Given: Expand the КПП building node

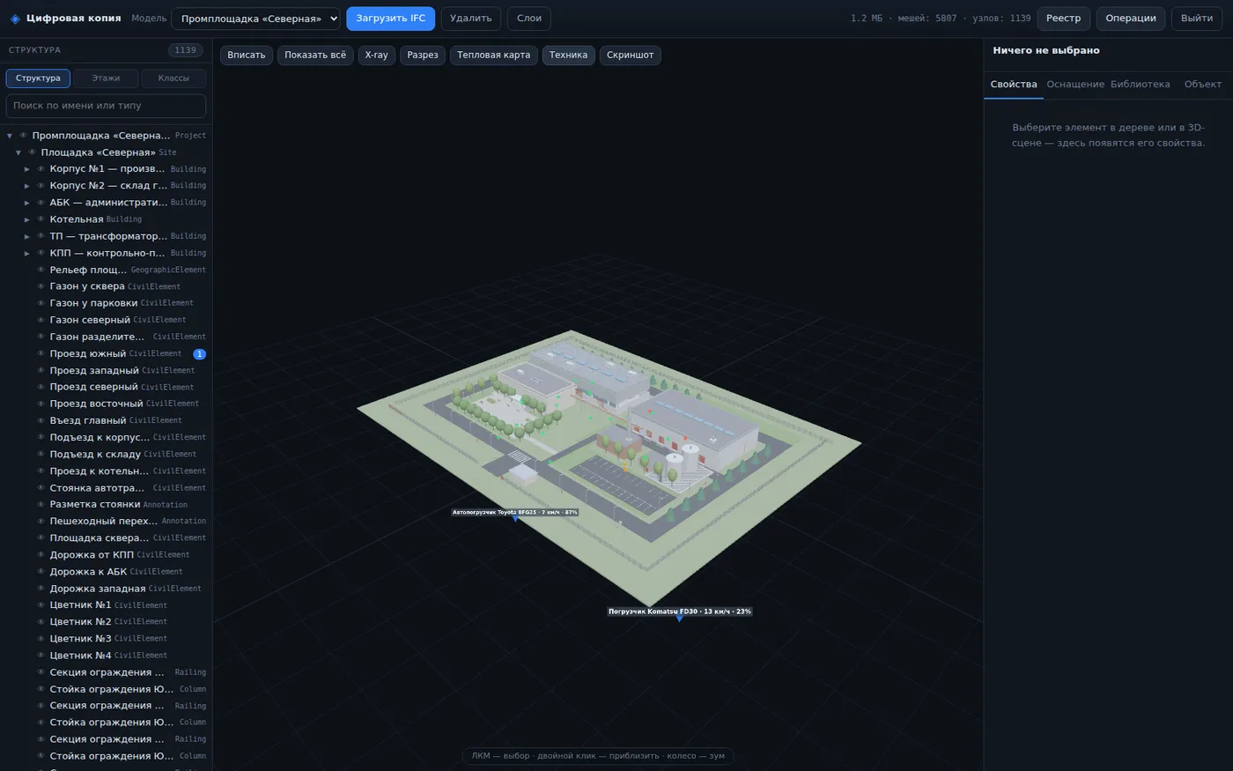Looking at the screenshot, I should [27, 253].
